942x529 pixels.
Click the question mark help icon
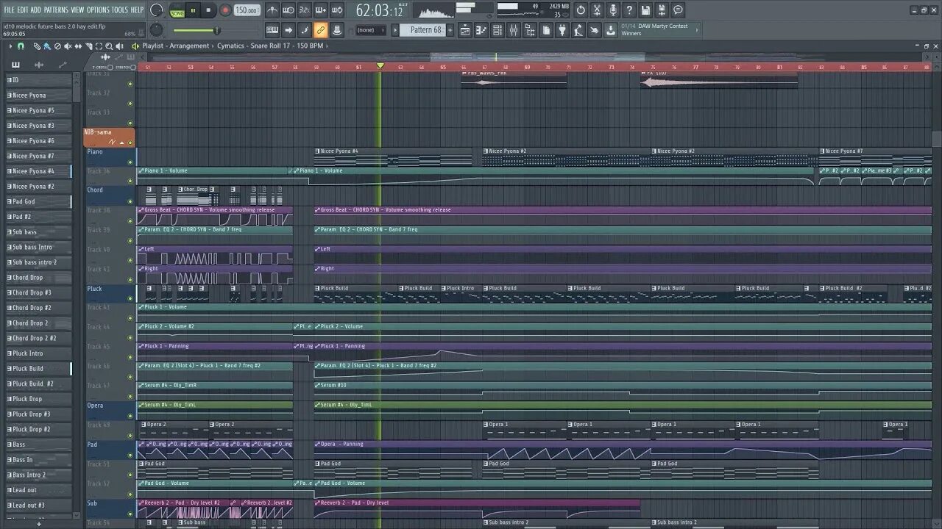629,10
